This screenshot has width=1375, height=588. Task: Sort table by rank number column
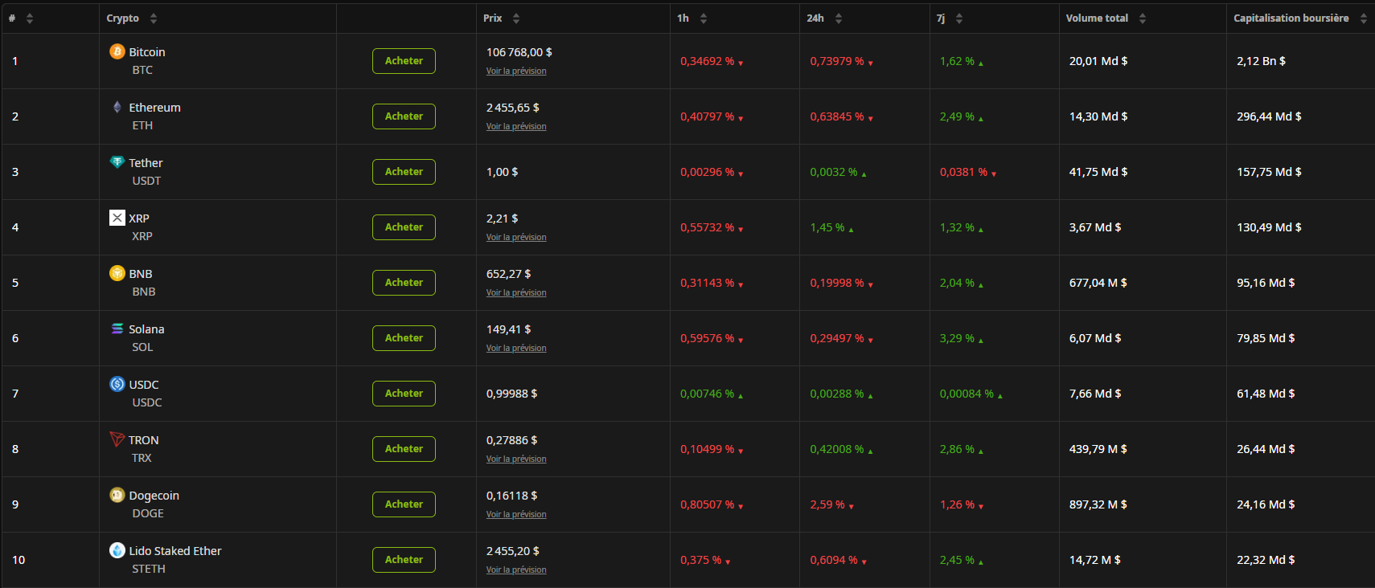point(30,18)
